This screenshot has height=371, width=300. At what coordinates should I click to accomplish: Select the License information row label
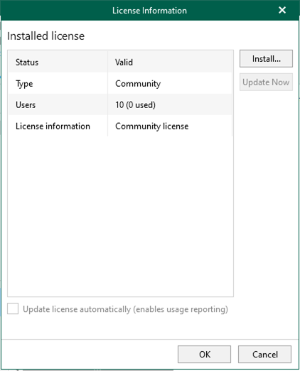point(53,126)
